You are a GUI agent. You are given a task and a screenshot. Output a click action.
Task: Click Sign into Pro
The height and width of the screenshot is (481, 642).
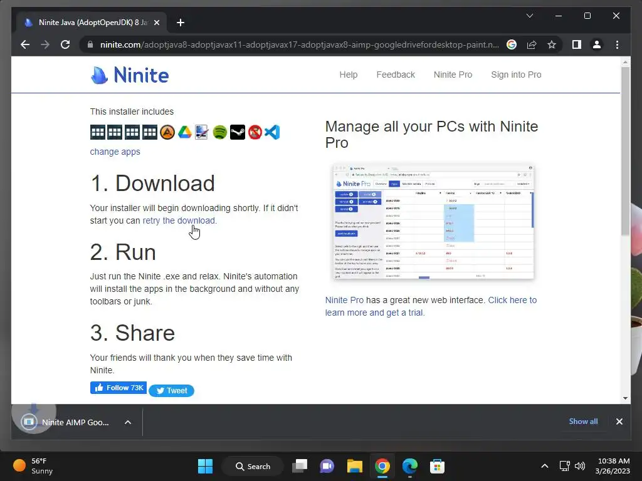click(516, 75)
